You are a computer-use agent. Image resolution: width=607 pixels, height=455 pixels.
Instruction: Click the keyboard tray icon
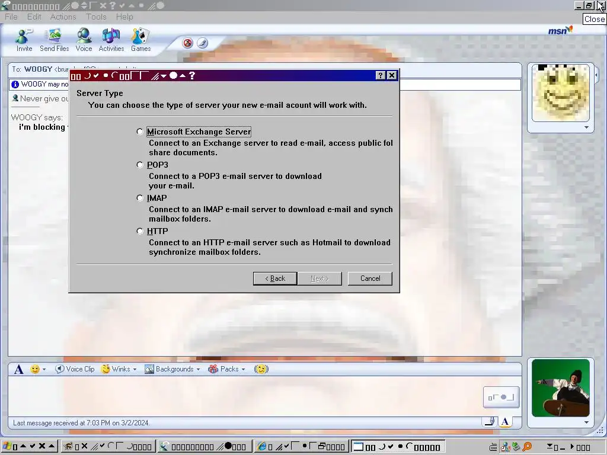pos(493,447)
